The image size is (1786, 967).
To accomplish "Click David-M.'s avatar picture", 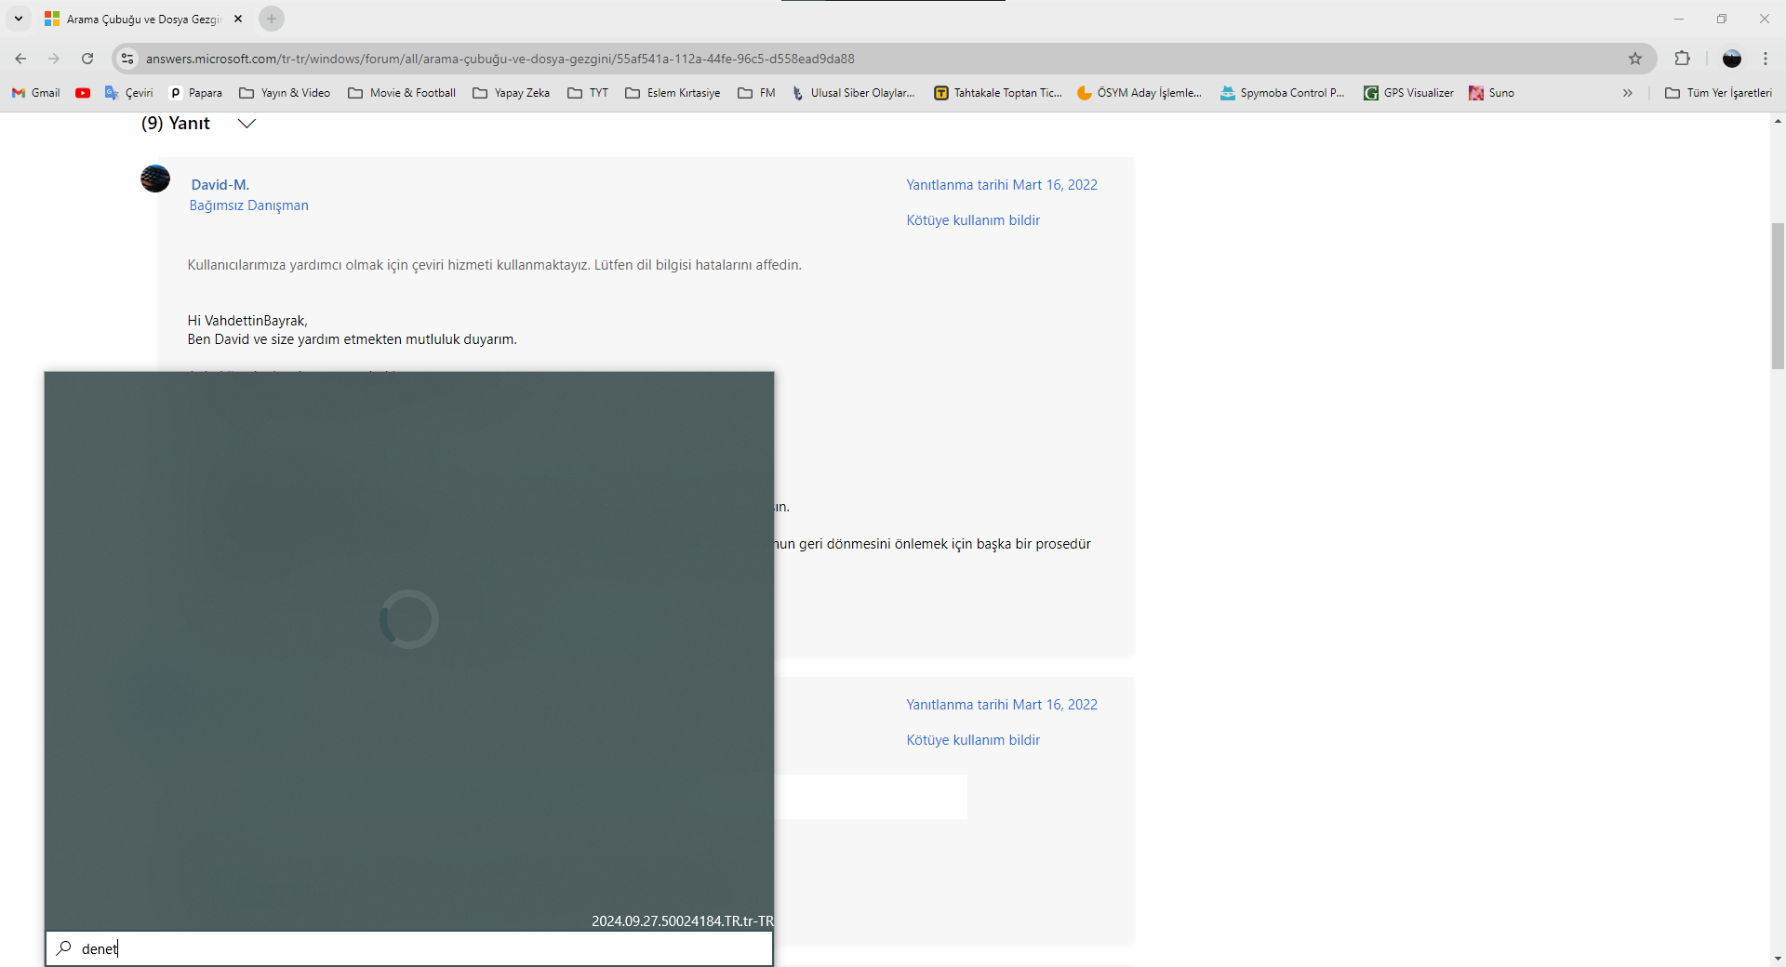I will point(155,179).
